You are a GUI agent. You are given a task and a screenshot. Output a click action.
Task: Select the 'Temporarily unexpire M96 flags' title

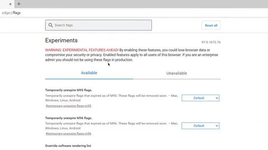click(x=69, y=118)
